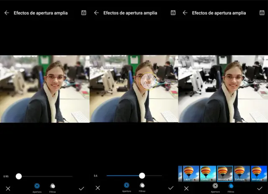Cancel filter selection with the X on the right screen

pyautogui.click(x=186, y=188)
